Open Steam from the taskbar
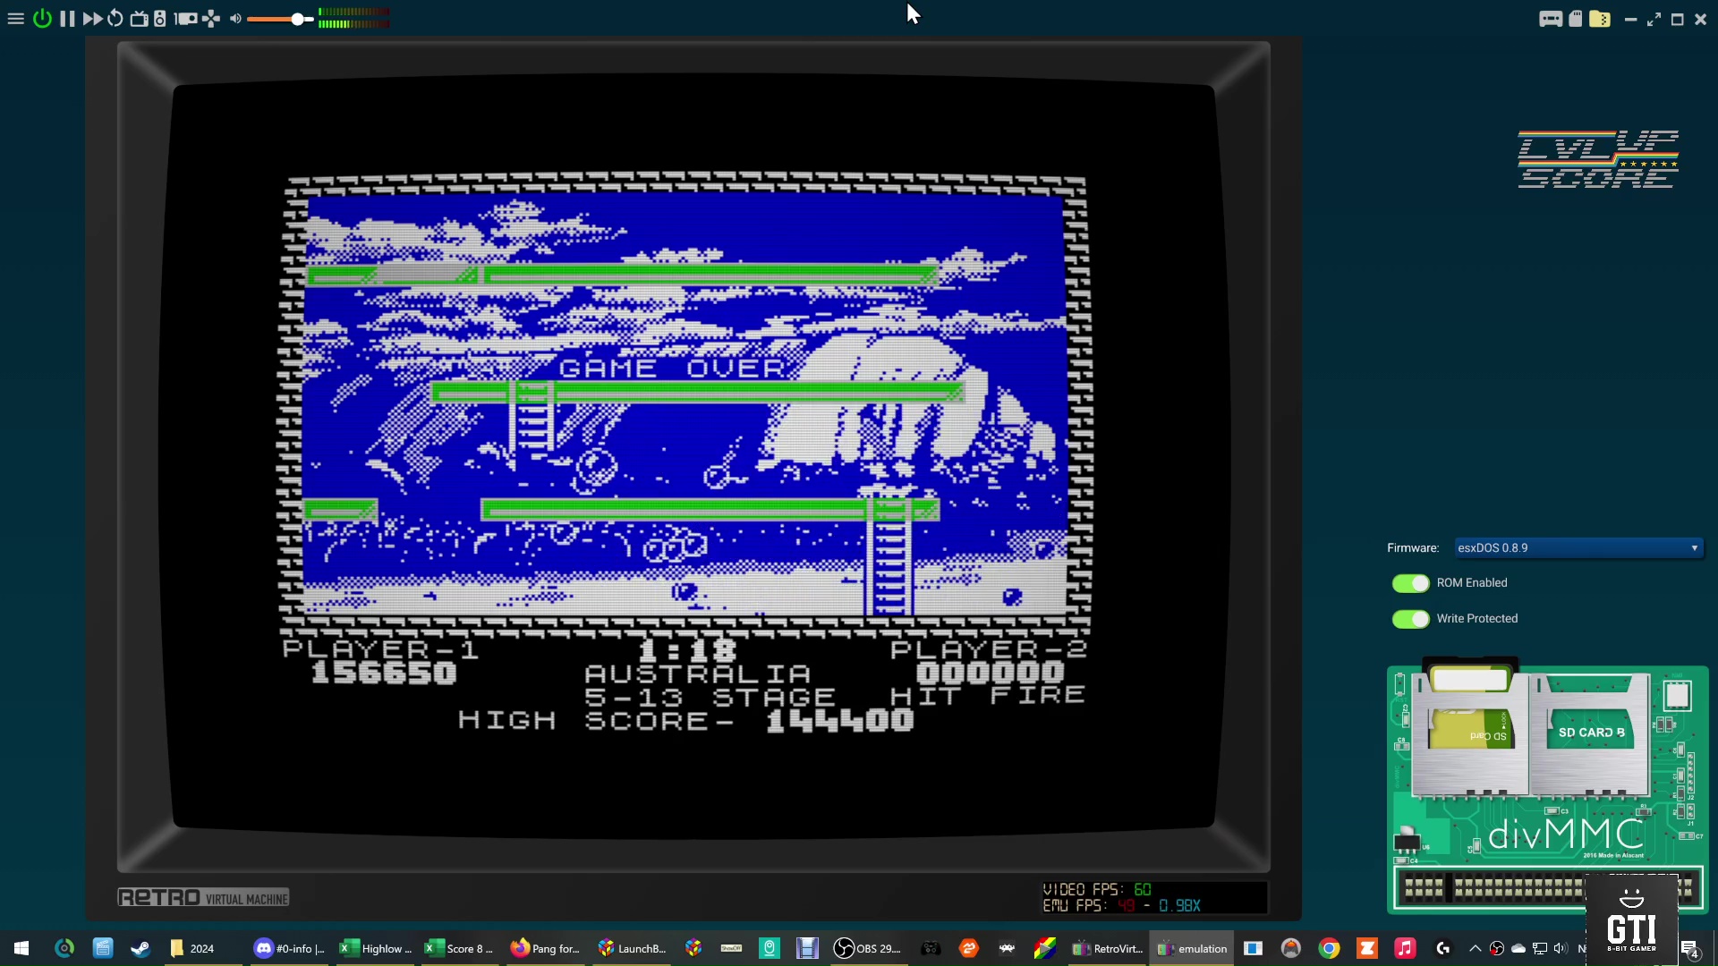This screenshot has width=1718, height=966. [140, 948]
